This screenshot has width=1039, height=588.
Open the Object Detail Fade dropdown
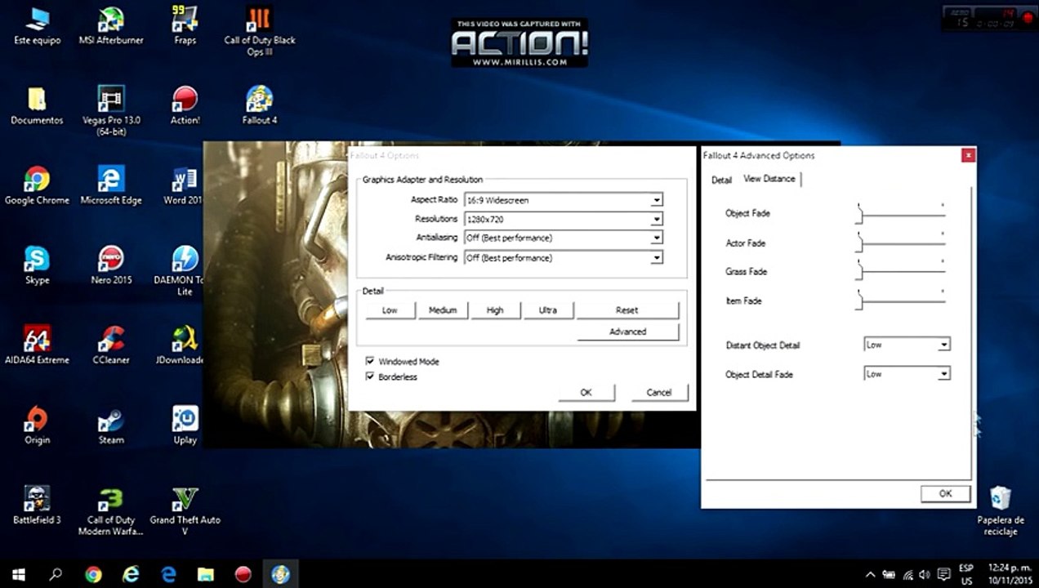tap(944, 374)
